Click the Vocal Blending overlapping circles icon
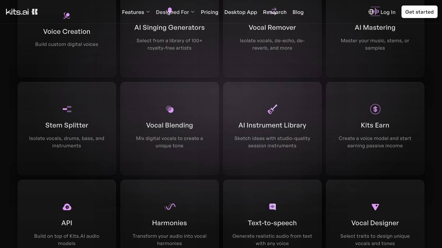 (x=169, y=109)
